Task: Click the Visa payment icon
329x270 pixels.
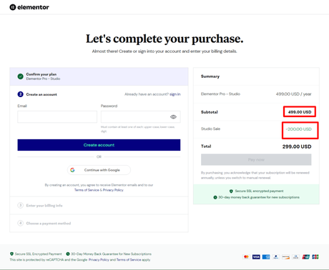Action: coord(256,257)
